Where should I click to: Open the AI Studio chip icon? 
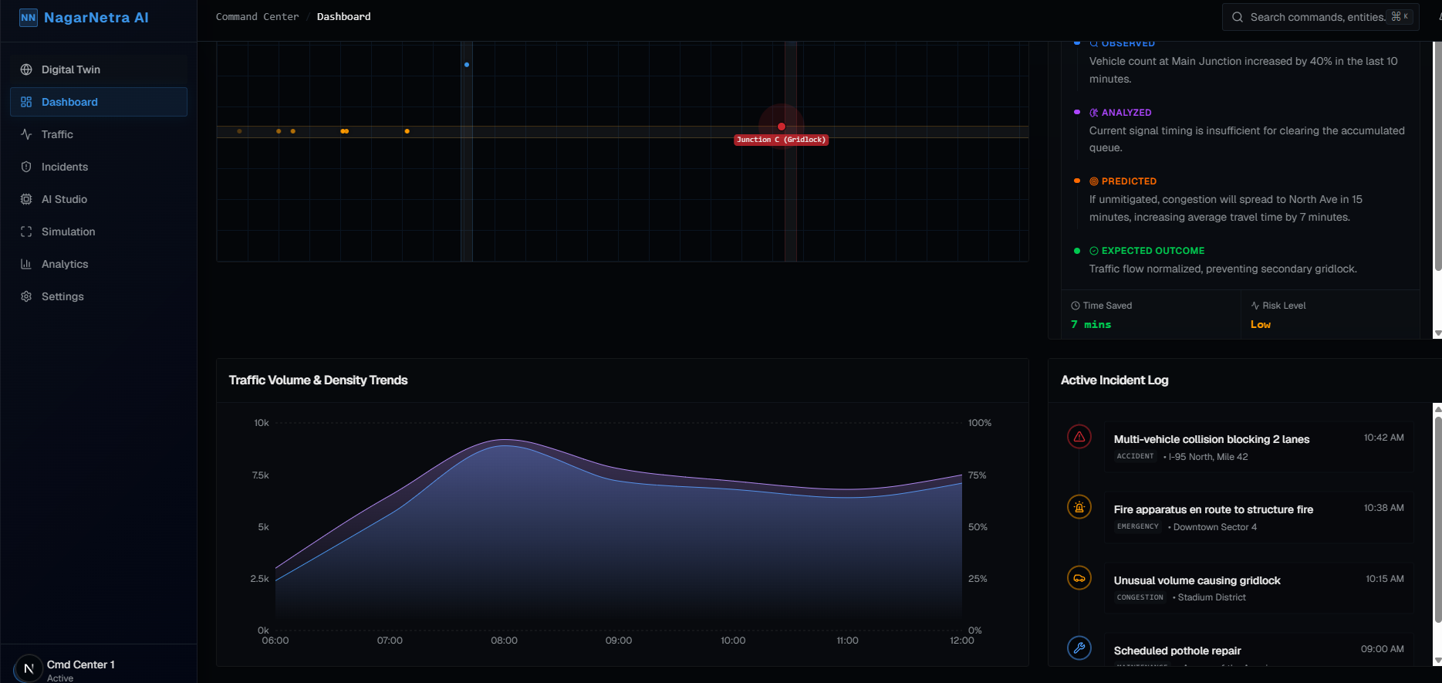(x=26, y=199)
